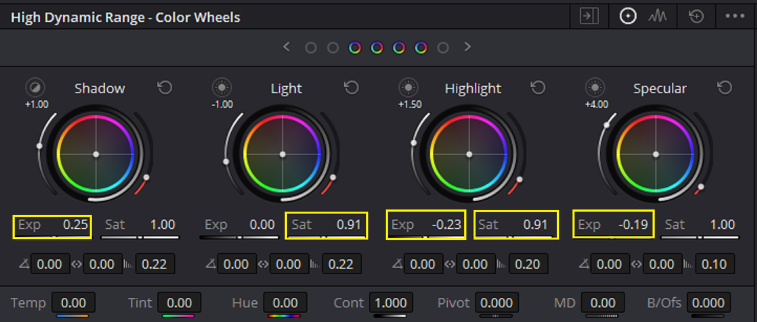The width and height of the screenshot is (757, 322).
Task: Click the Specular falloff field 0.10
Action: (x=714, y=264)
